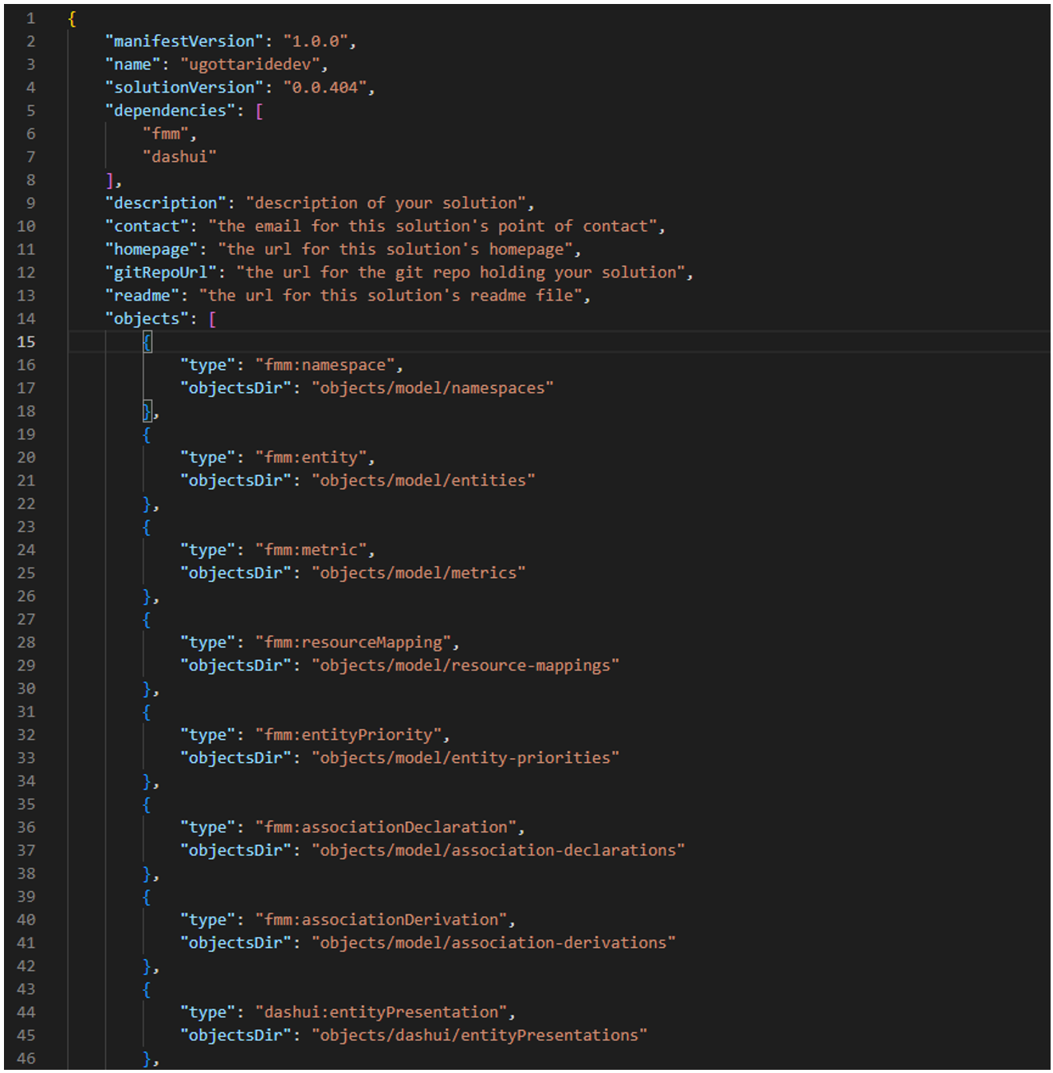Click the "readme" key on line 13
This screenshot has height=1073, width=1053.
[x=142, y=296]
